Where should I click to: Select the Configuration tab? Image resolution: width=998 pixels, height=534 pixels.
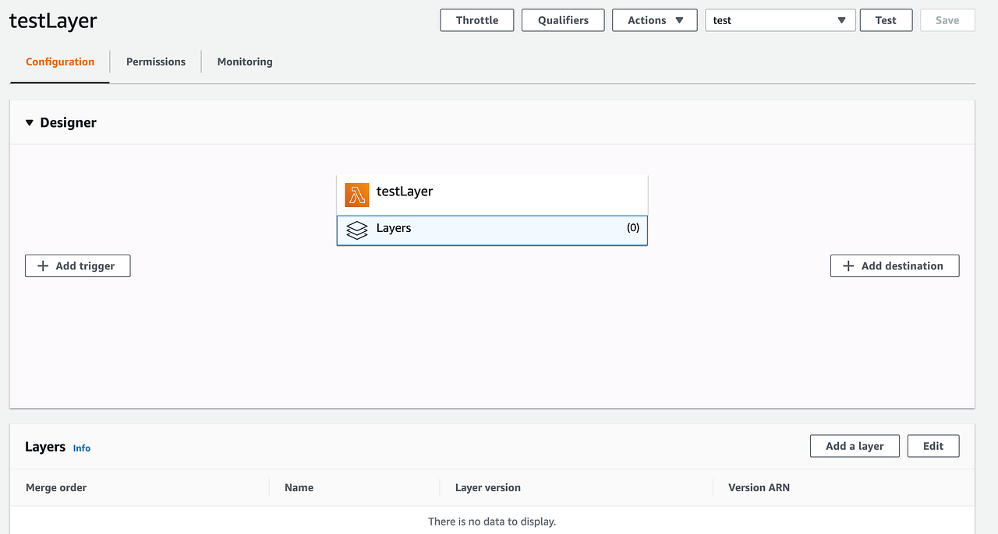click(59, 61)
